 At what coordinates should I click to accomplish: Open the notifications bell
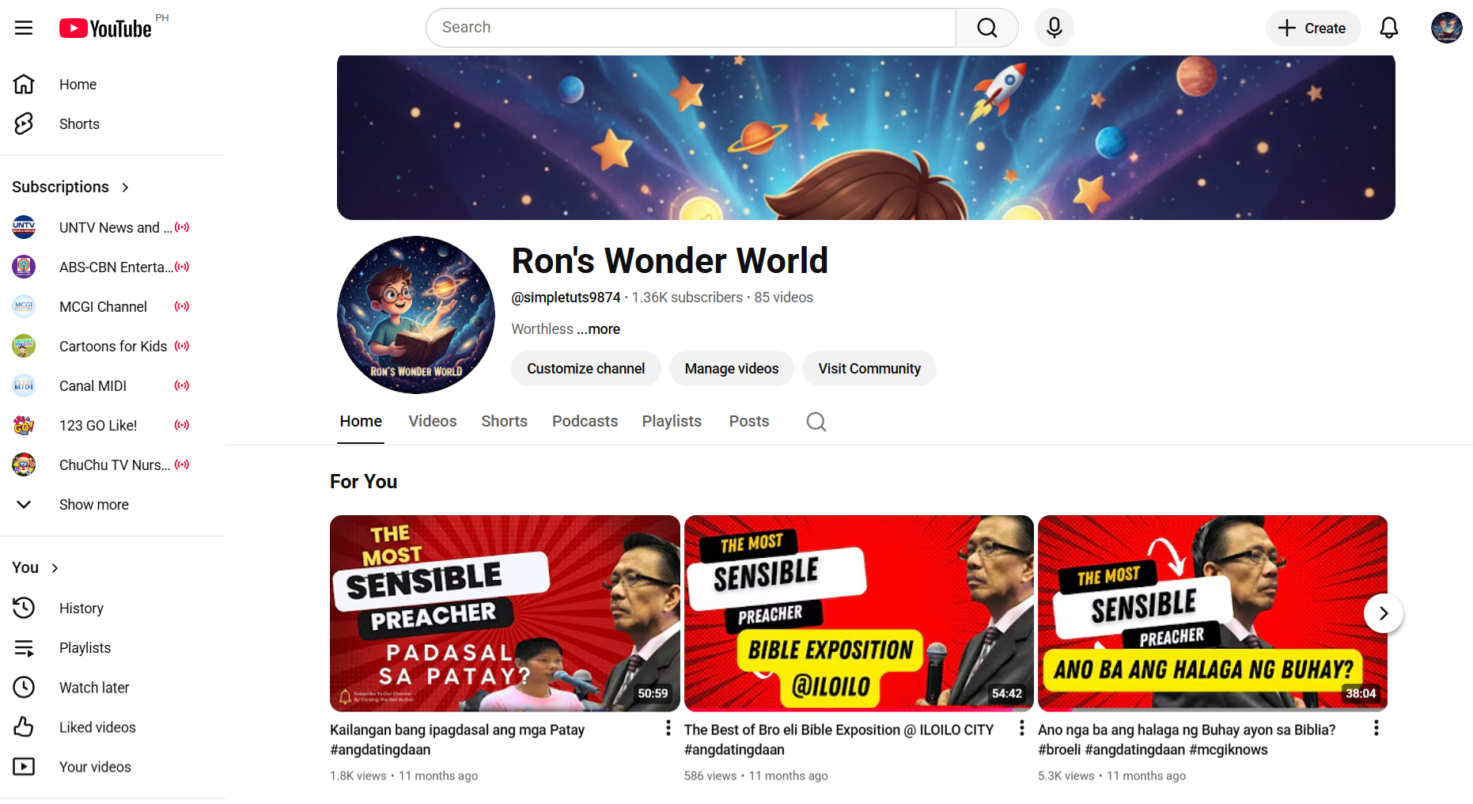coord(1388,28)
